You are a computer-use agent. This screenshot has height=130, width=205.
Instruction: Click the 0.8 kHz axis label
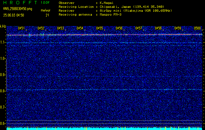3,91
